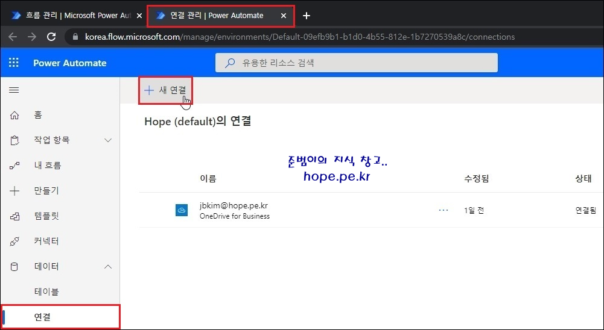Image resolution: width=604 pixels, height=330 pixels.
Task: Go forward with the browser forward arrow
Action: [32, 37]
